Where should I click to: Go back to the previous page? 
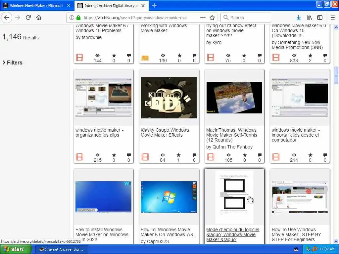pyautogui.click(x=7, y=18)
